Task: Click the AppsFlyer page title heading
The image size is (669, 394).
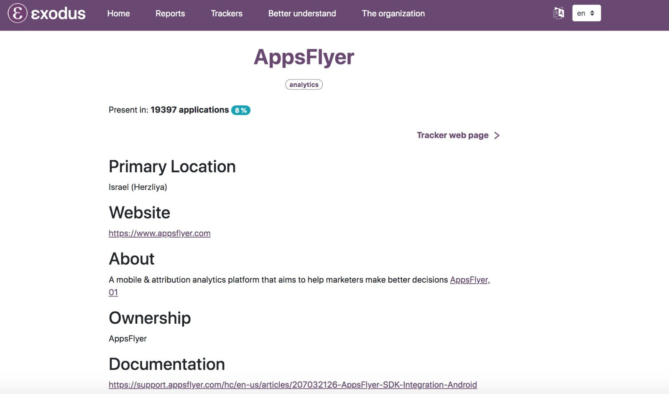Action: 304,57
